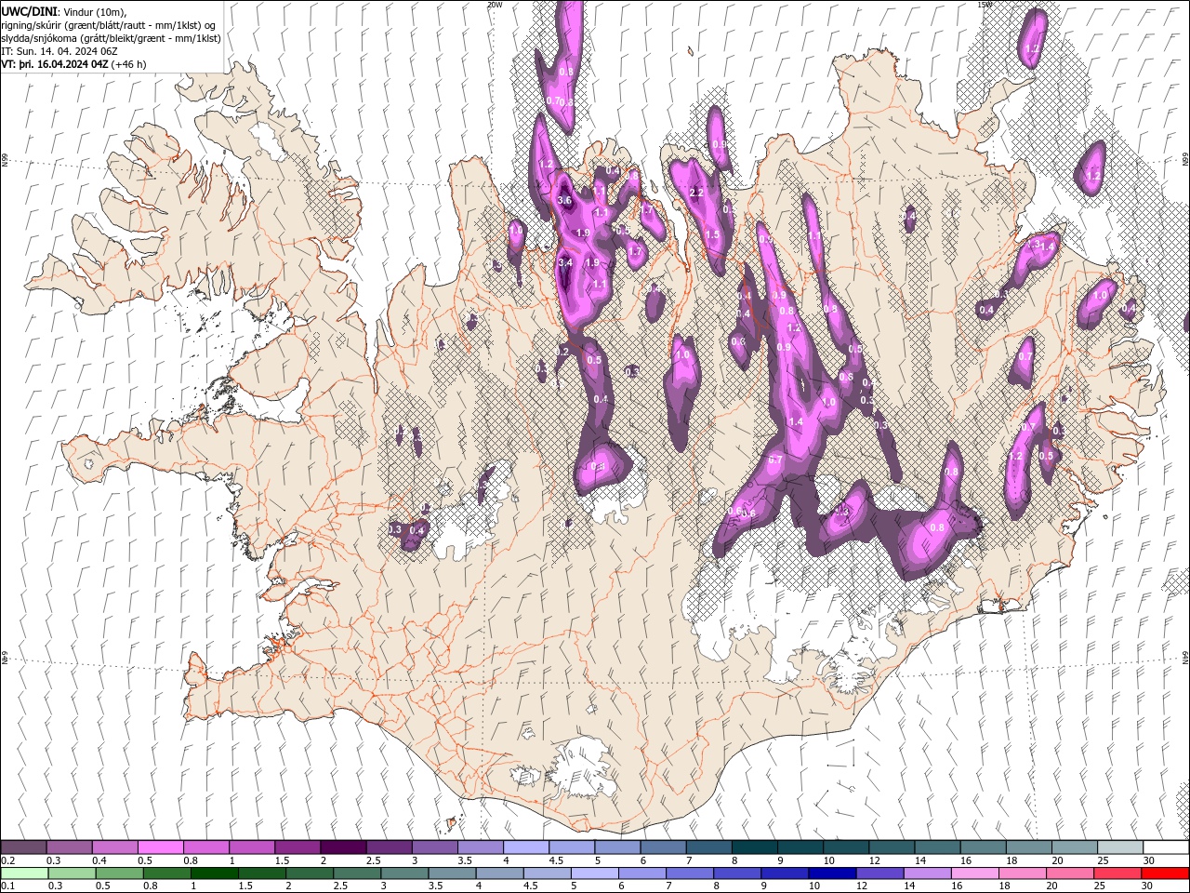Select the light pink 16 swatch in lower row
The image size is (1190, 893).
click(x=974, y=873)
